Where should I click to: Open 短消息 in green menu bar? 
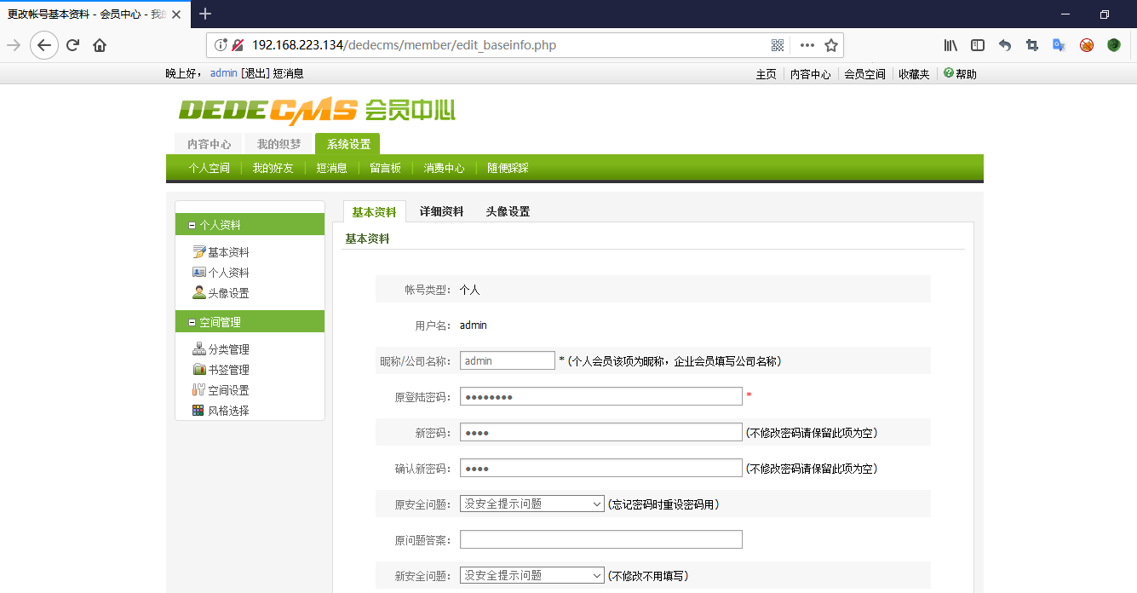coord(332,168)
